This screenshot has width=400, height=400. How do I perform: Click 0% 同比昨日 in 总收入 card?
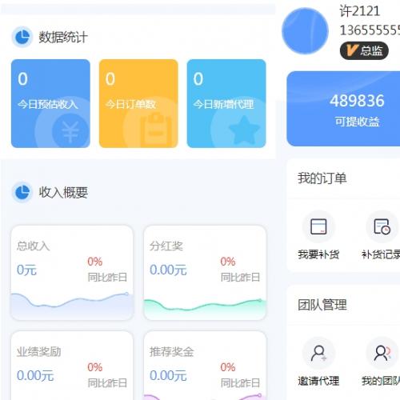click(x=107, y=270)
